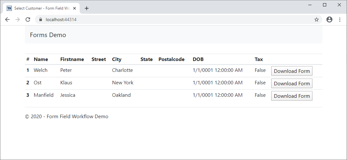Select the New York city cell
Screen dimensions: 347x160
(123, 83)
